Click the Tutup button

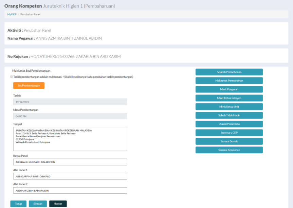18,204
